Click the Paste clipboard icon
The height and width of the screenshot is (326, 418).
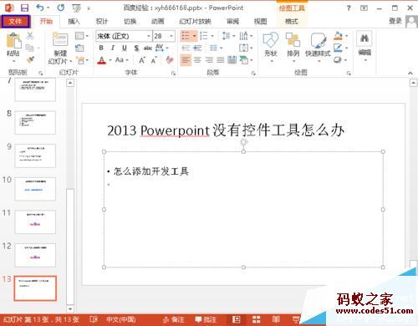coord(13,41)
